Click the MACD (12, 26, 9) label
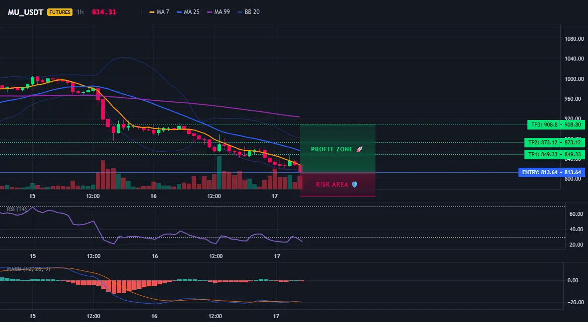Screen dimensions: 588x322 click(x=28, y=269)
